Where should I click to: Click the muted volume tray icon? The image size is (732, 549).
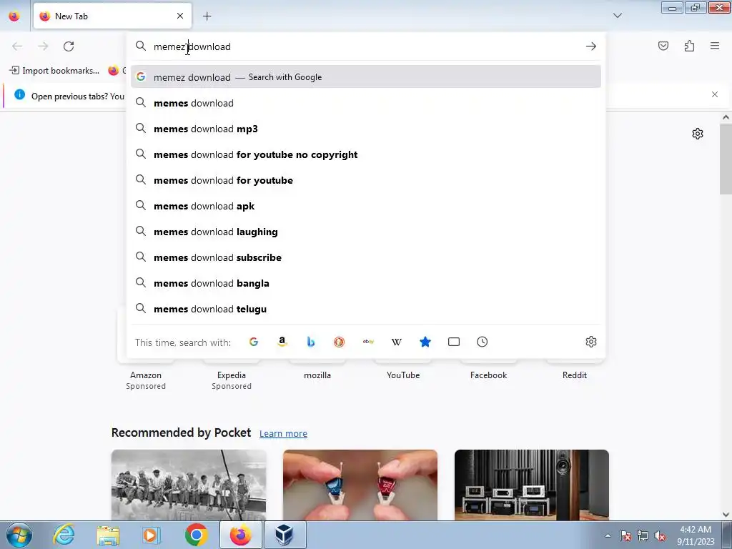click(x=660, y=535)
